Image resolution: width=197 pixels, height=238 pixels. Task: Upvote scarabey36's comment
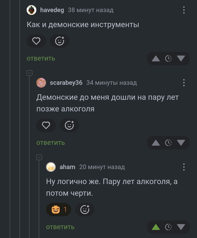156,143
